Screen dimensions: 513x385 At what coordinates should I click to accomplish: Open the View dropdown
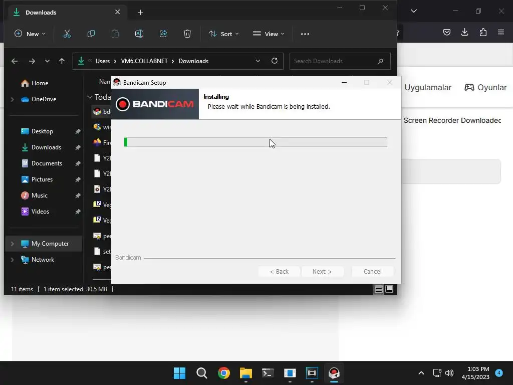(x=269, y=34)
